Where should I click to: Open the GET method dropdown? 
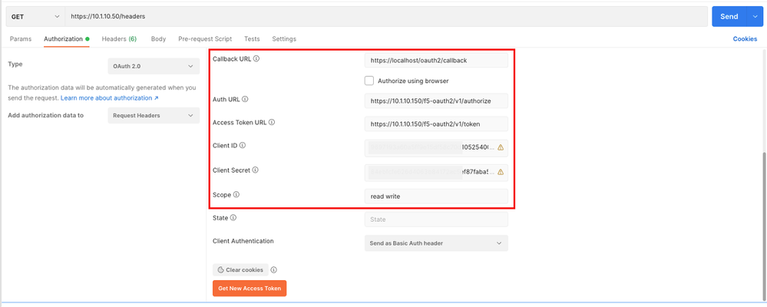click(x=34, y=16)
